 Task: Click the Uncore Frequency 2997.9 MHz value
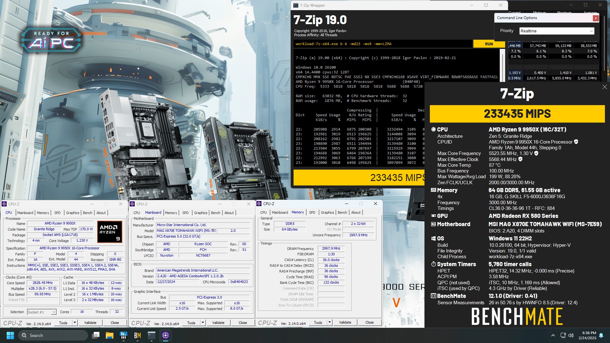click(358, 235)
